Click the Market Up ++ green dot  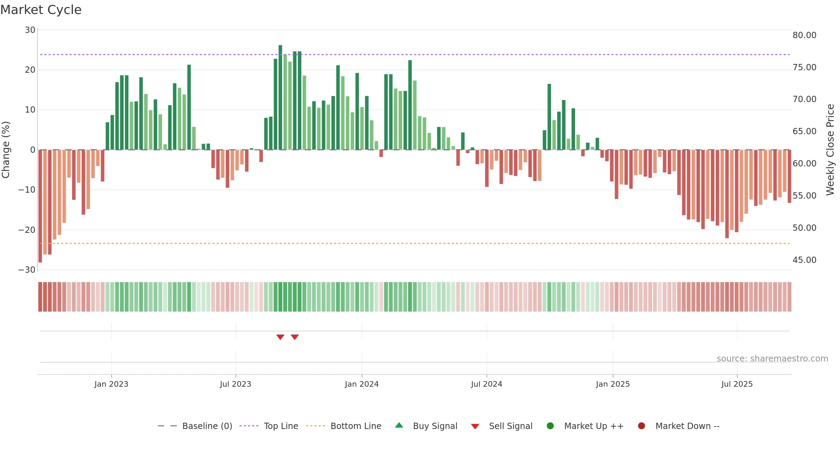[x=550, y=426]
